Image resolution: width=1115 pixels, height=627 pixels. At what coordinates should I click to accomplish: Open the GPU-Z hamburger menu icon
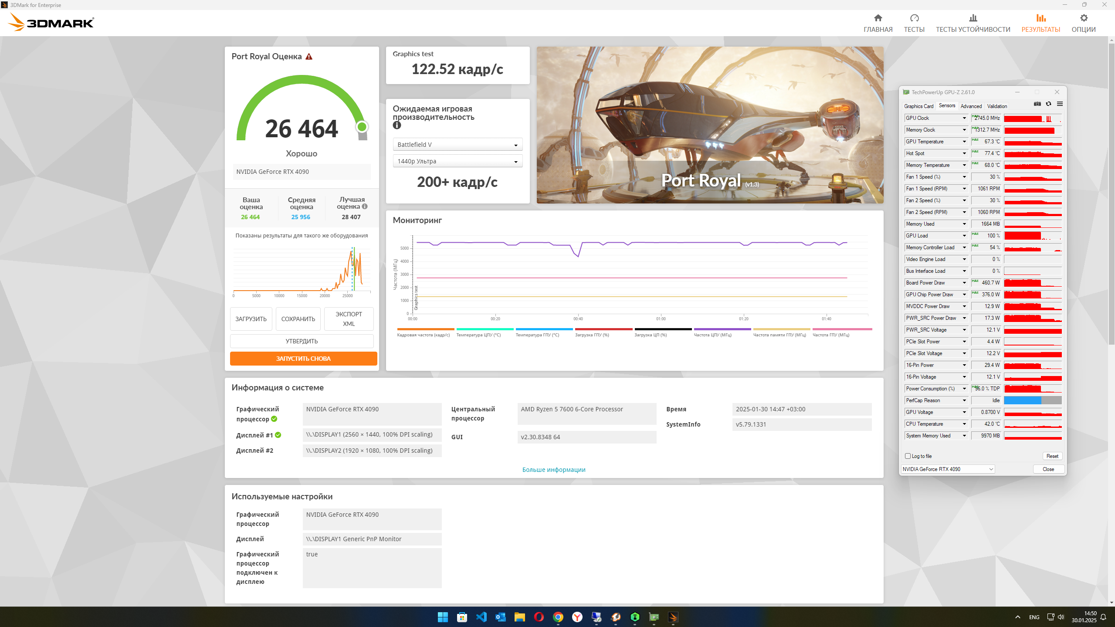click(1060, 104)
